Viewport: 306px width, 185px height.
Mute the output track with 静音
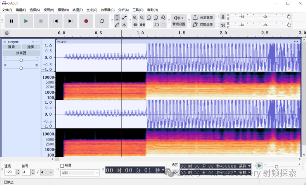12,47
